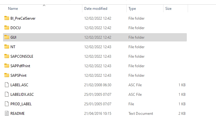Click the DOCU folder icon

7,28
